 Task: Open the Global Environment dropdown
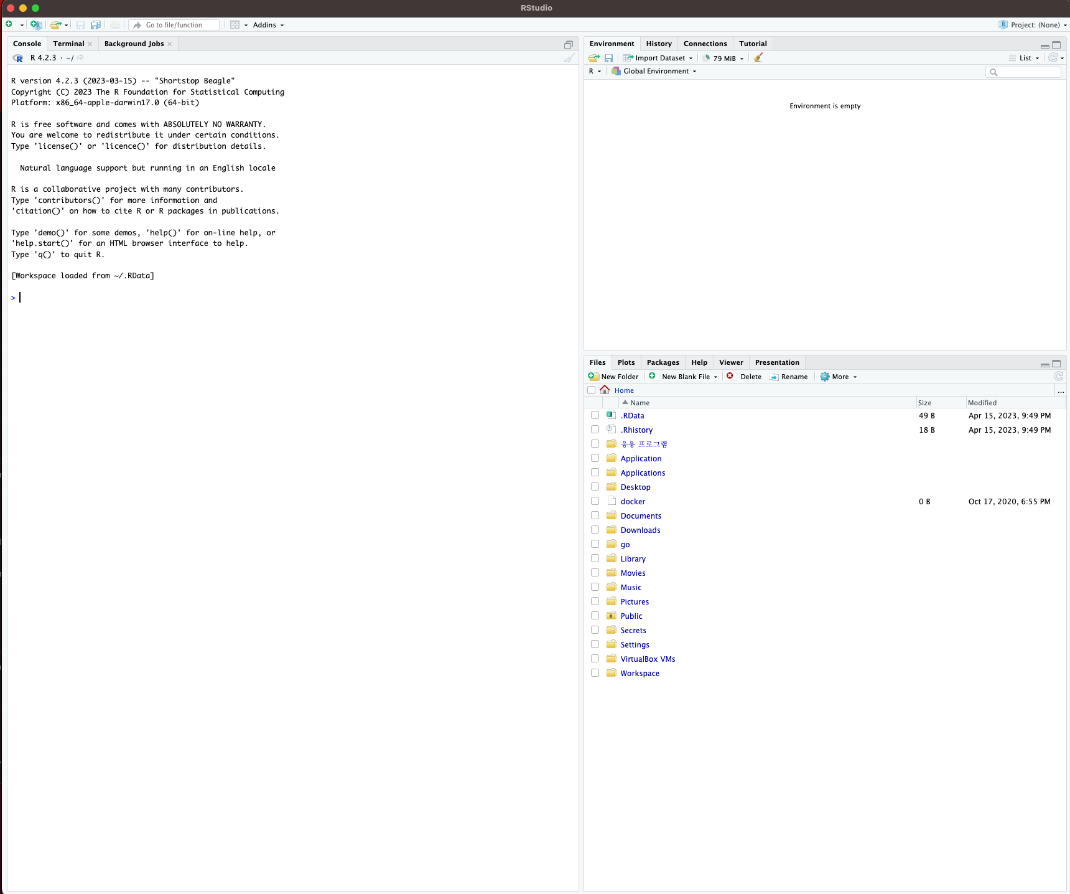click(654, 71)
